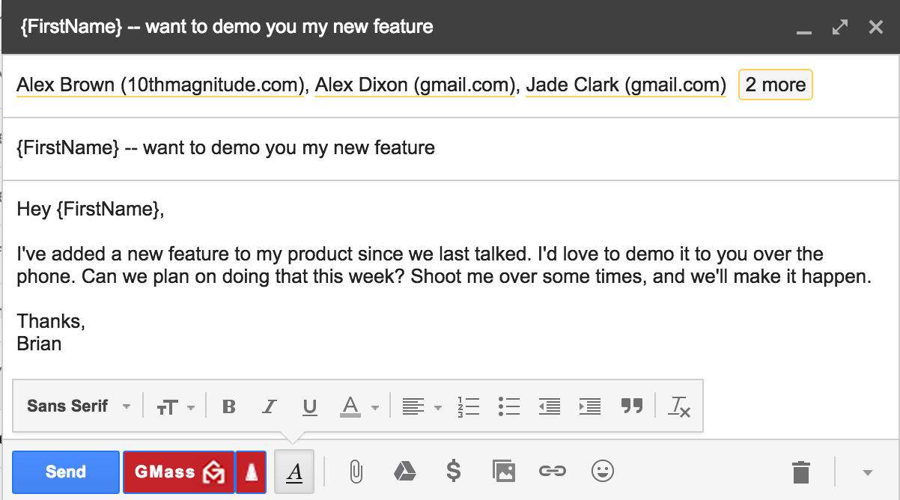Select the Alex Brown recipient chip

coord(161,85)
